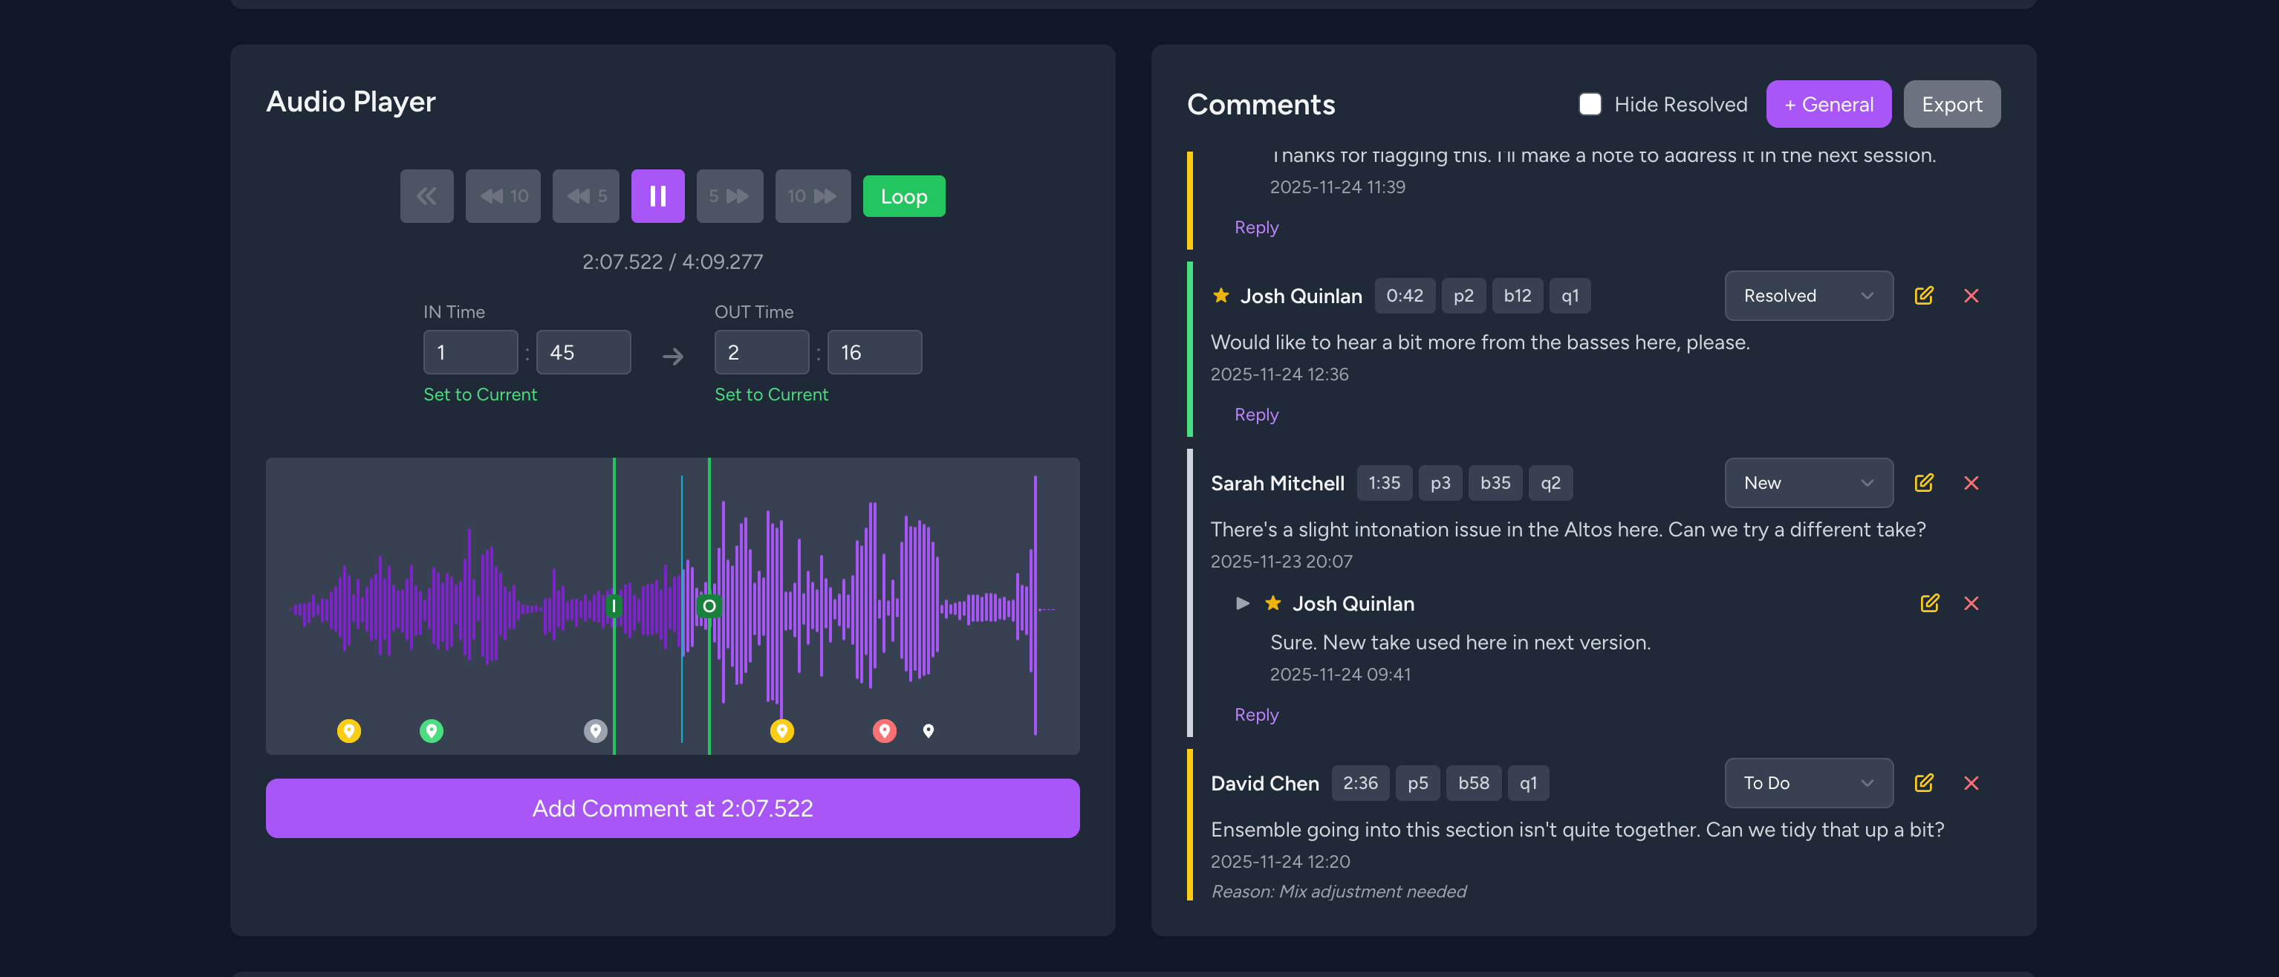Delete Sarah Mitchell's comment with the red X

point(1972,482)
